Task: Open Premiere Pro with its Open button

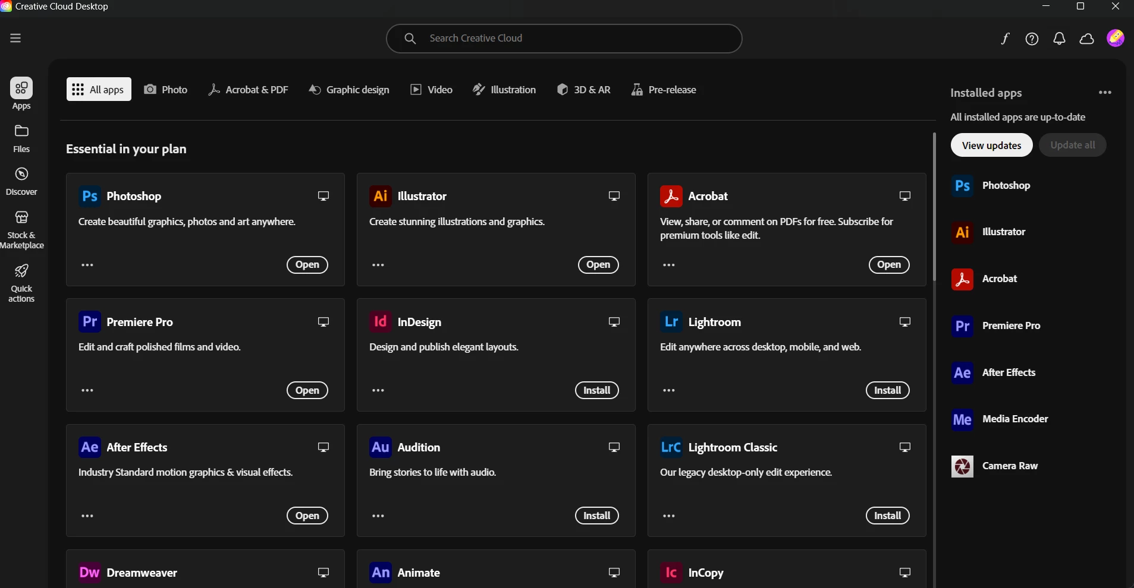Action: pos(307,390)
